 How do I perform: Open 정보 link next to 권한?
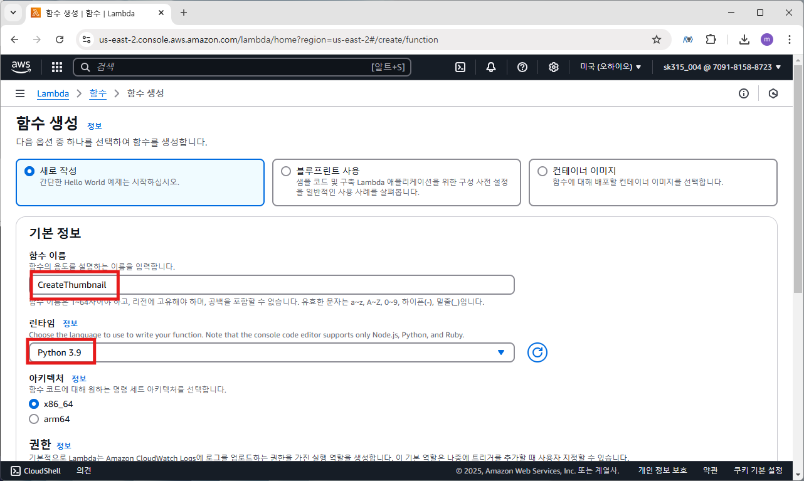click(64, 445)
